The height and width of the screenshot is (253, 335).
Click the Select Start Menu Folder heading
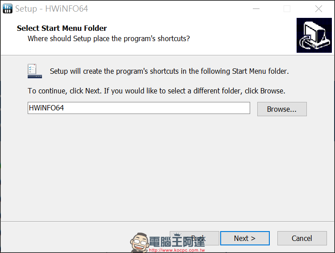(62, 28)
